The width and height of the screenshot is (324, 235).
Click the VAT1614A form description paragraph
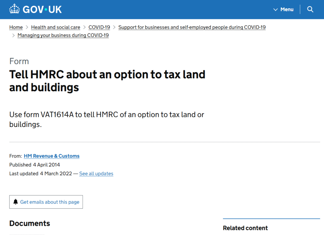tap(107, 119)
